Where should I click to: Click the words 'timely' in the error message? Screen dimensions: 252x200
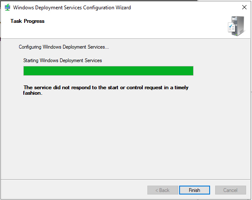[x=181, y=88]
